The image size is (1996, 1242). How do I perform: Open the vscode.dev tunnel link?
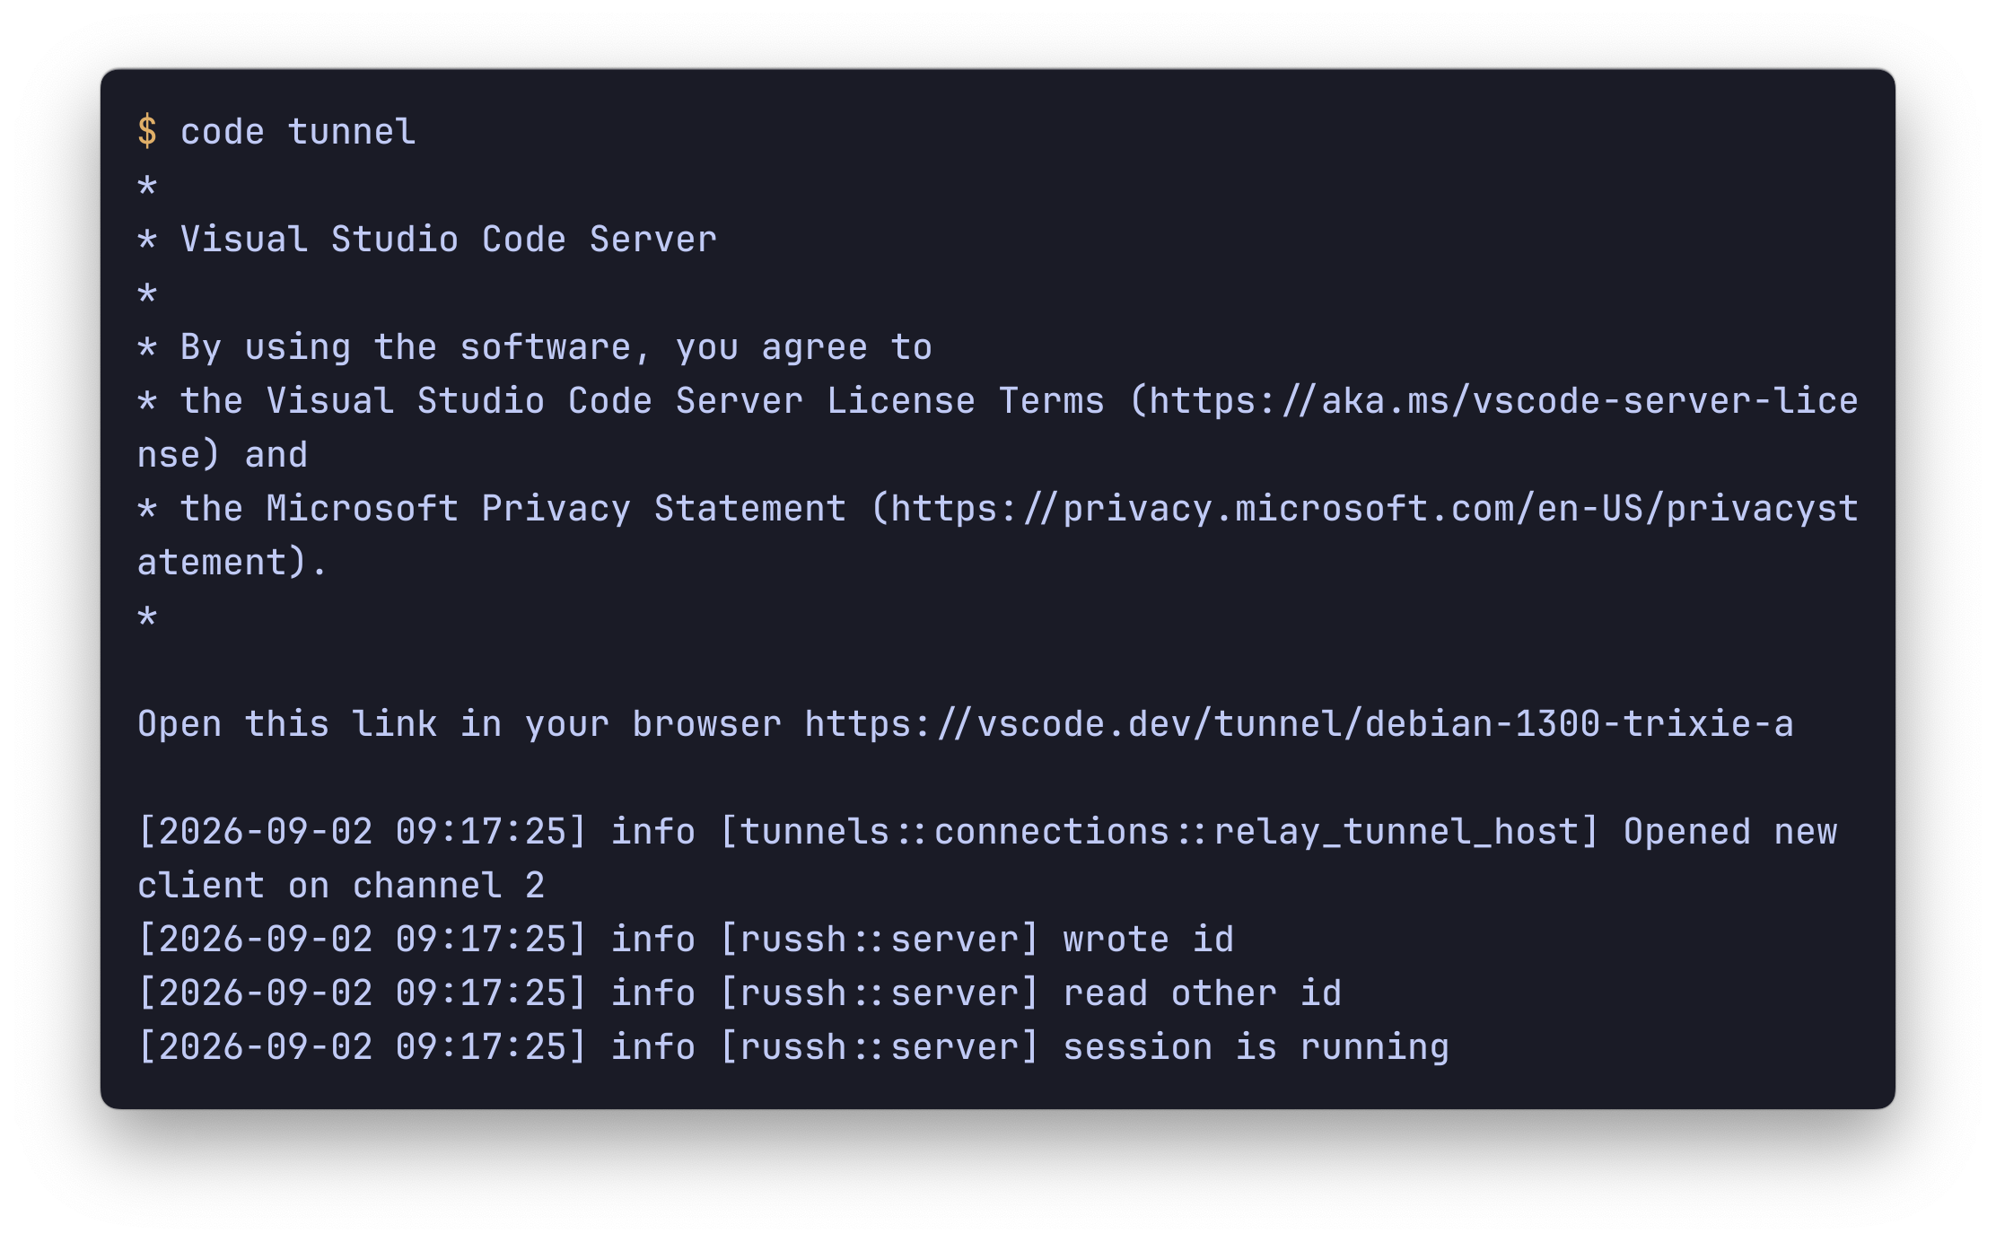(x=1299, y=724)
